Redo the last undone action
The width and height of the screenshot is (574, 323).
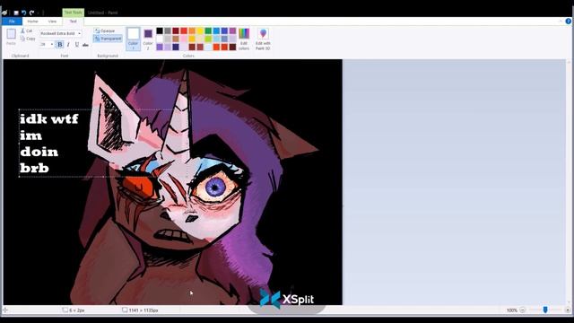coord(32,13)
